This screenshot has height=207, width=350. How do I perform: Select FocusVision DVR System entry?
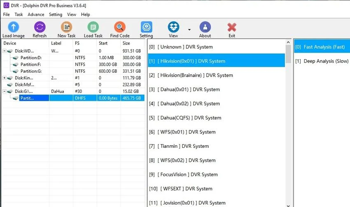pyautogui.click(x=216, y=175)
